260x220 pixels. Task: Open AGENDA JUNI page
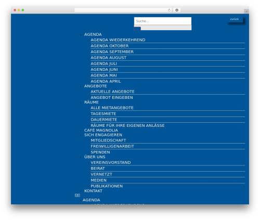coord(104,70)
